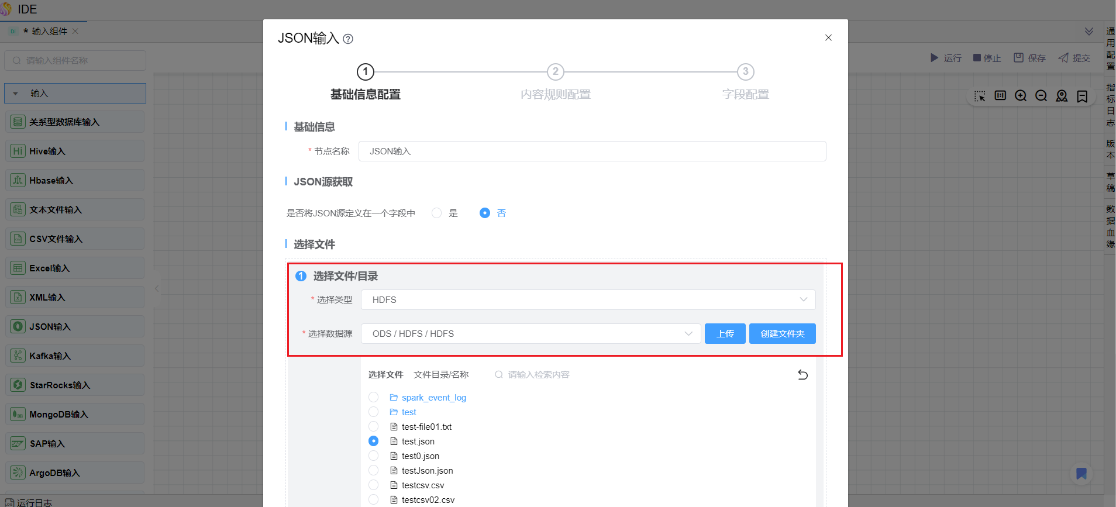Collapse the left component panel handle
The height and width of the screenshot is (507, 1116).
tap(157, 288)
